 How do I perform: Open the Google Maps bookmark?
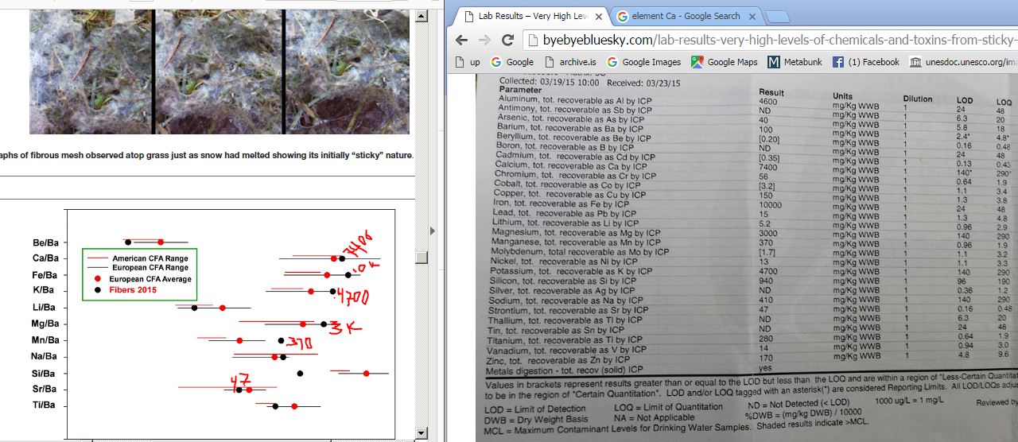tap(725, 62)
